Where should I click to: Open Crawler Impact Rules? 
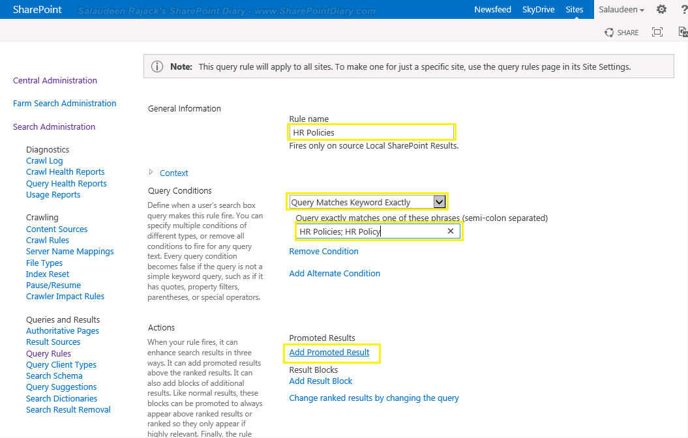point(65,296)
